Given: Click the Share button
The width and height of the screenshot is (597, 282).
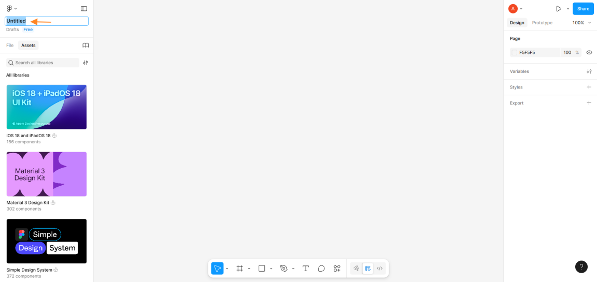Looking at the screenshot, I should (x=583, y=9).
